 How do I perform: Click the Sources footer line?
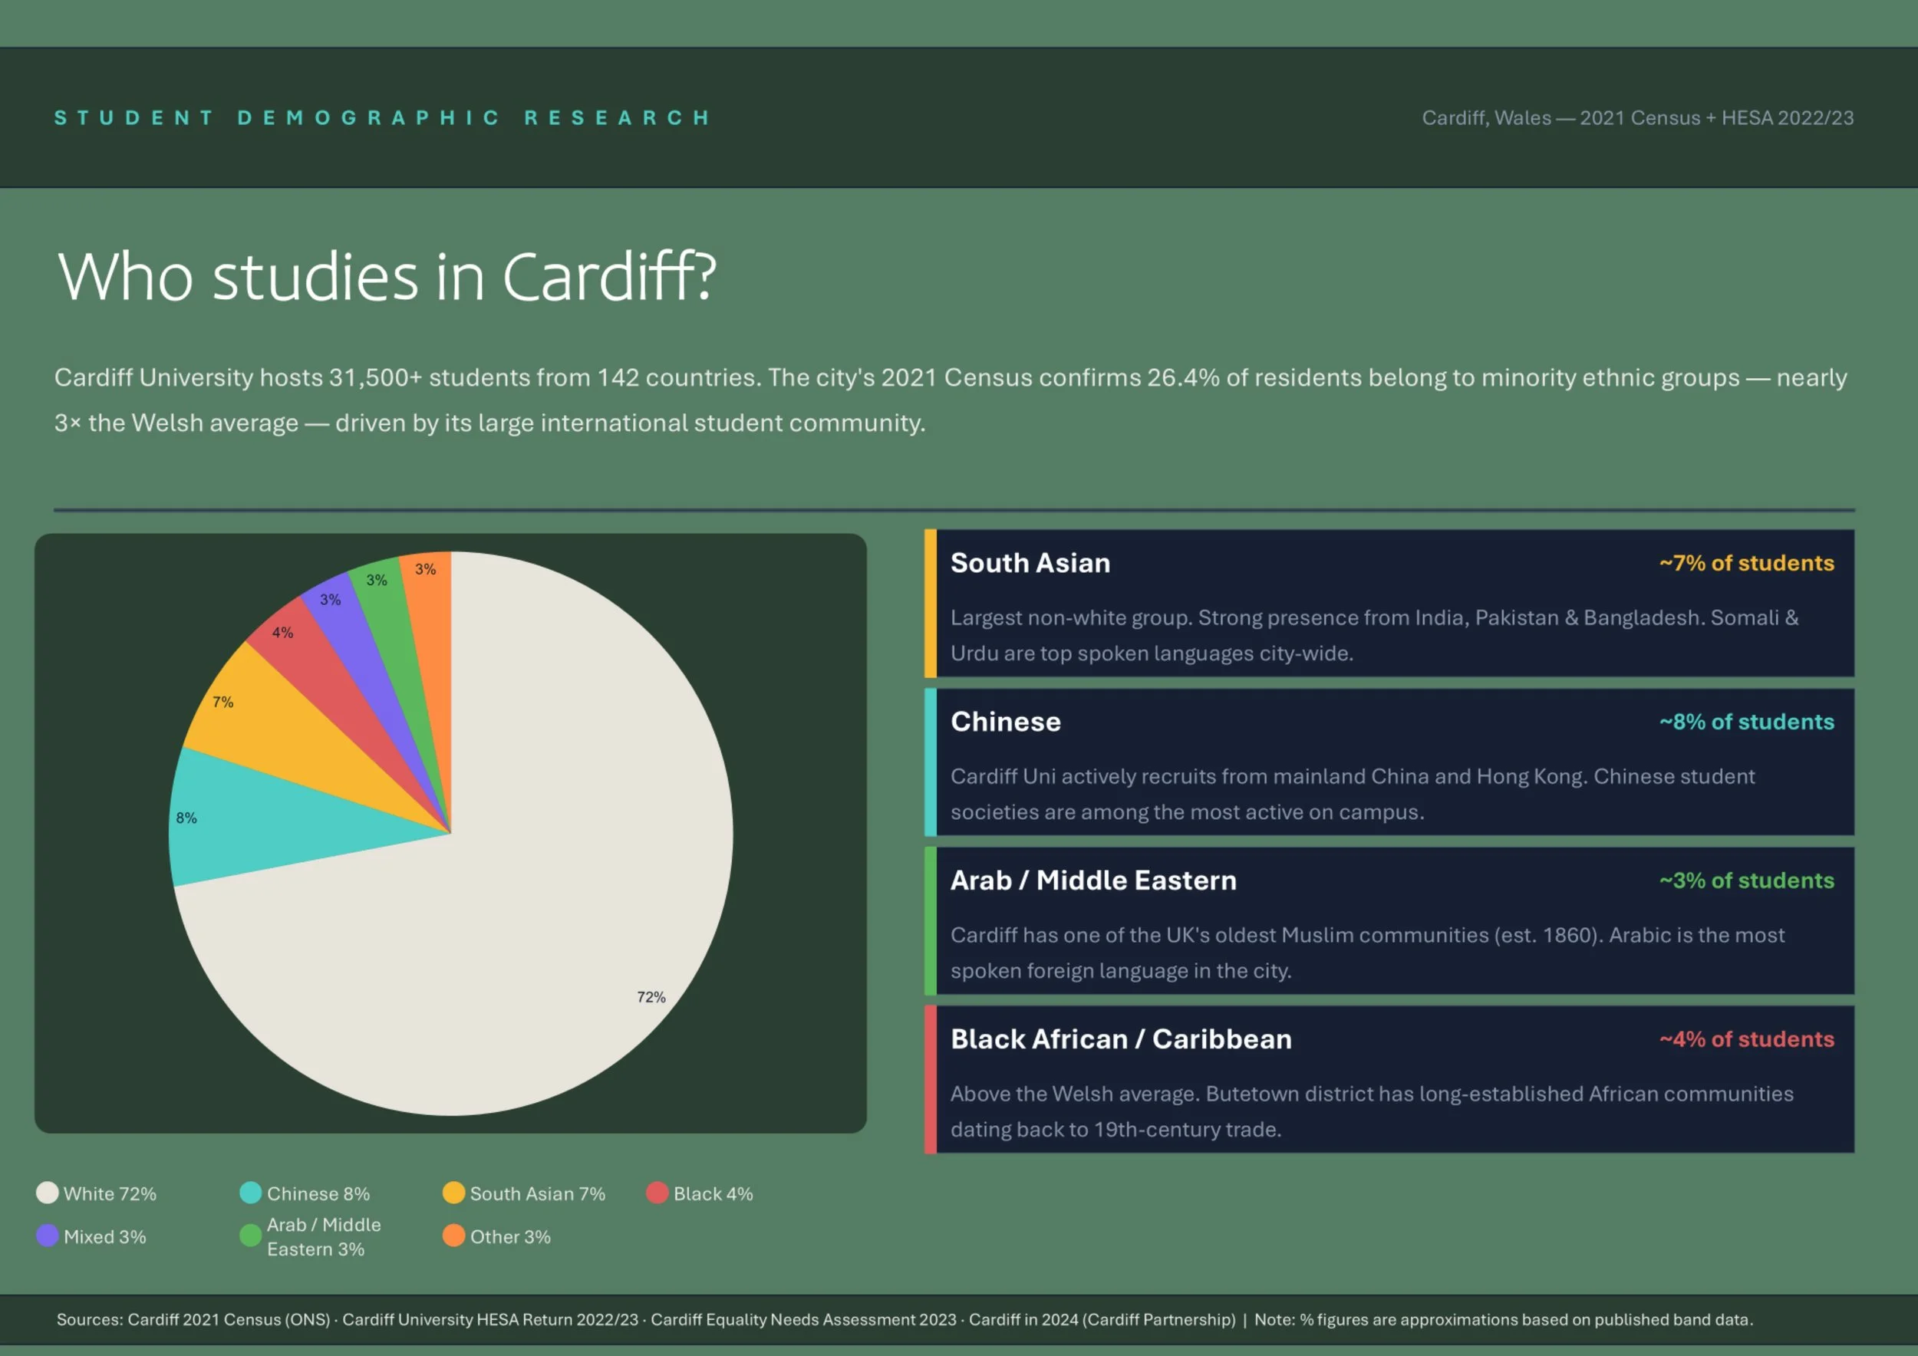[x=905, y=1319]
